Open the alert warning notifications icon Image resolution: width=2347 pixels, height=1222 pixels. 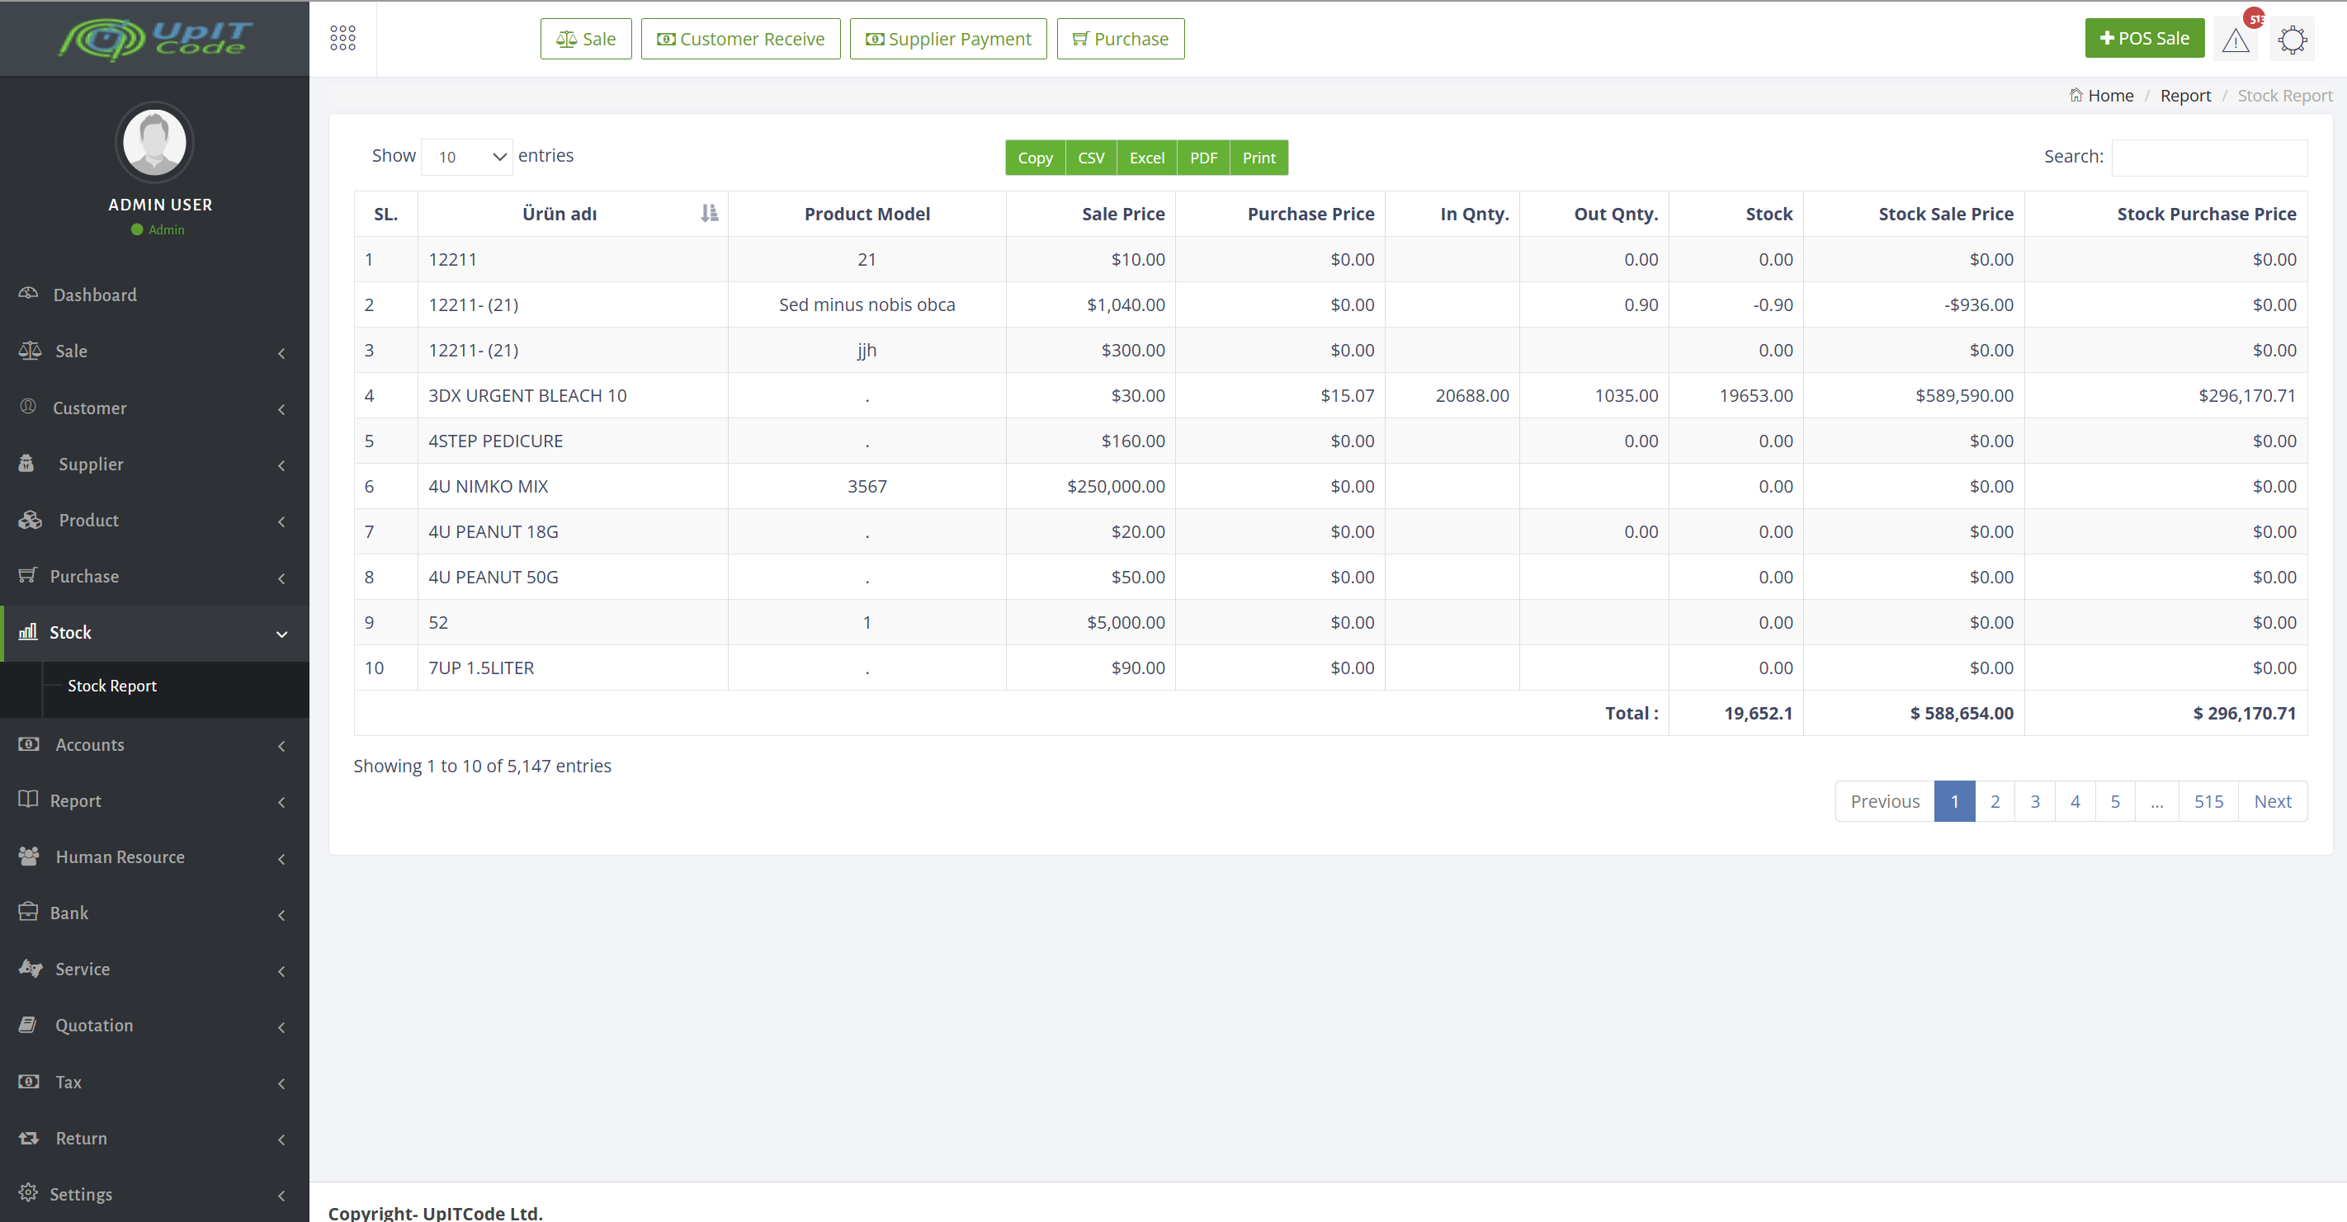tap(2235, 40)
